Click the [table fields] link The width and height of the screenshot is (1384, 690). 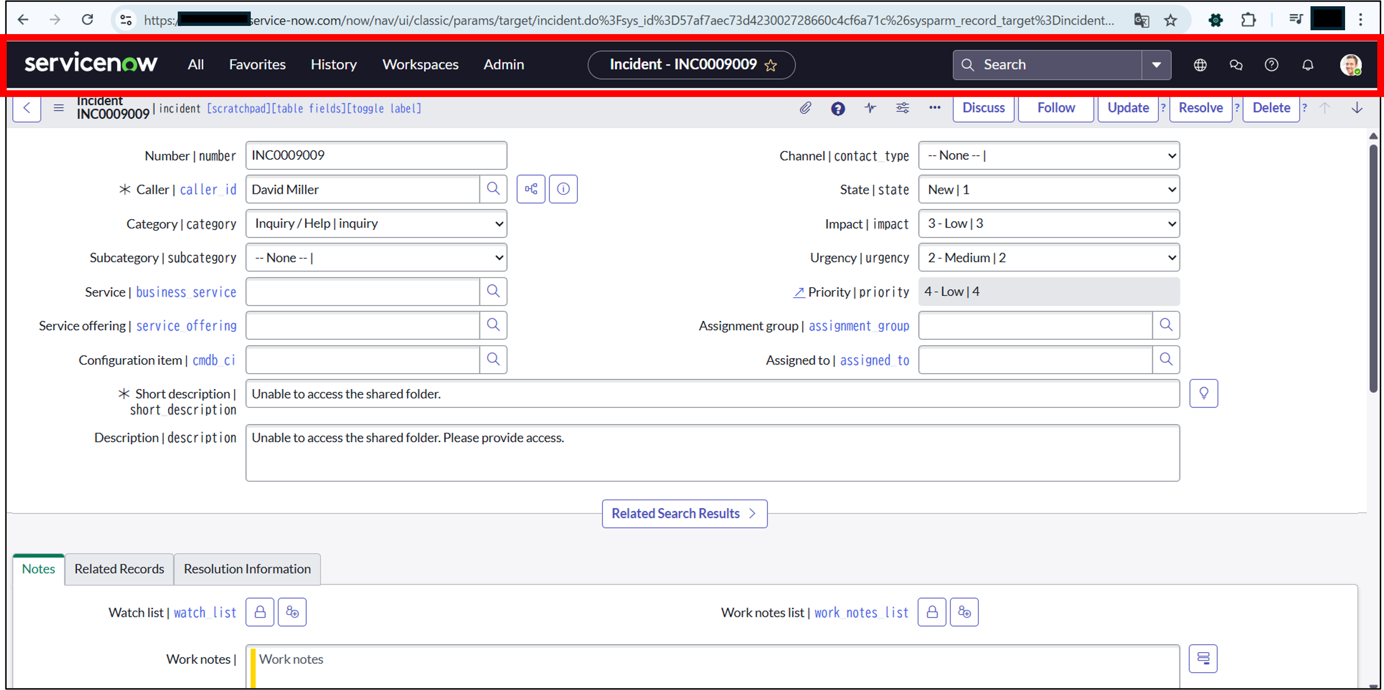[308, 109]
